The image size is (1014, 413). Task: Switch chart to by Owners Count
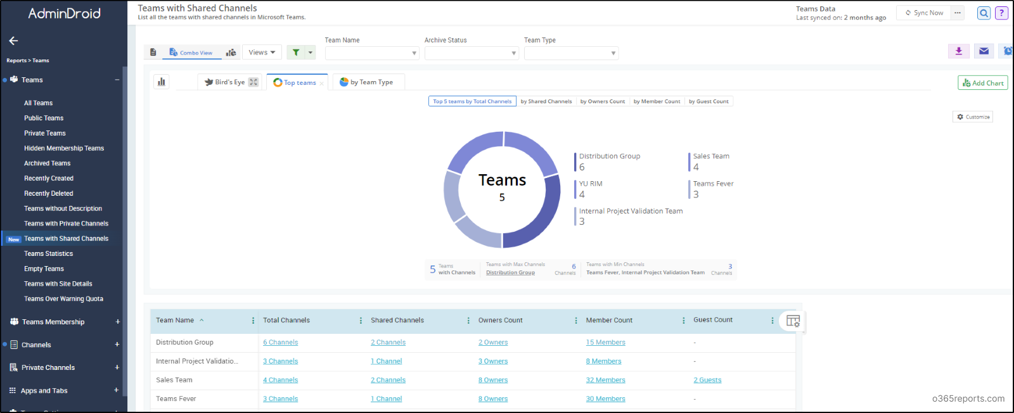click(603, 101)
